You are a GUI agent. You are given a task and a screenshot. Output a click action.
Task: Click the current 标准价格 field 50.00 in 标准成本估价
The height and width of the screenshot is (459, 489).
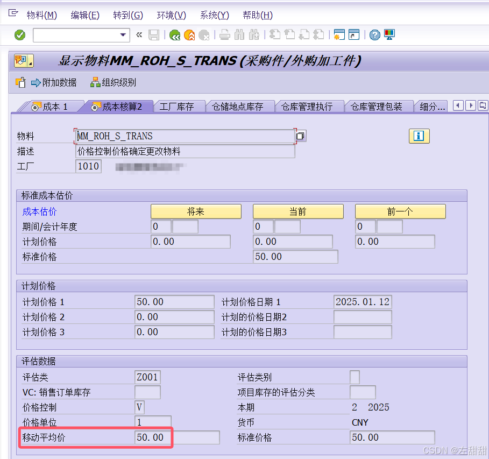tap(295, 257)
